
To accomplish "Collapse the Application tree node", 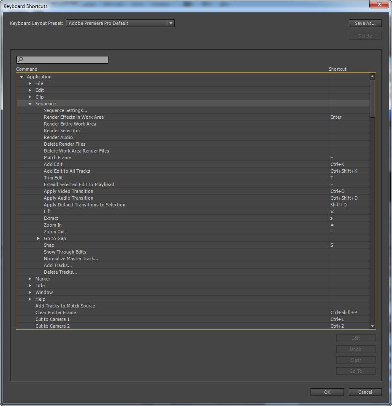I will (22, 77).
